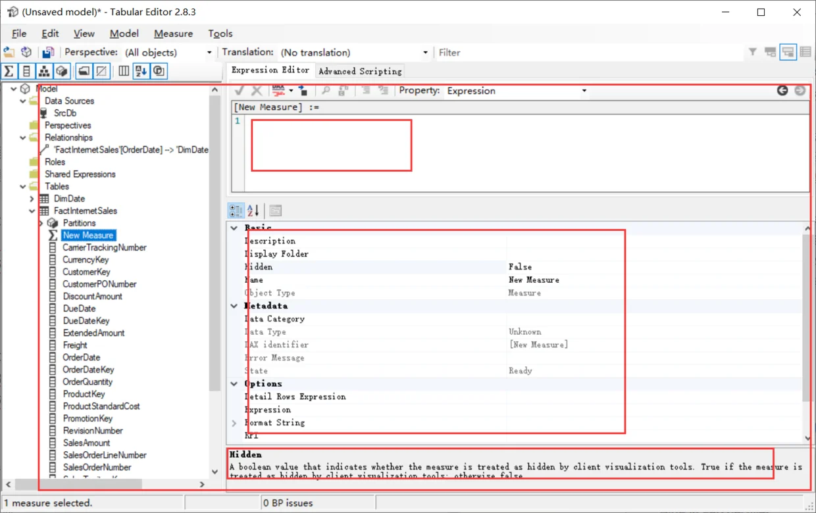This screenshot has width=816, height=513.
Task: Switch to the Advanced Scripting tab
Action: tap(360, 70)
